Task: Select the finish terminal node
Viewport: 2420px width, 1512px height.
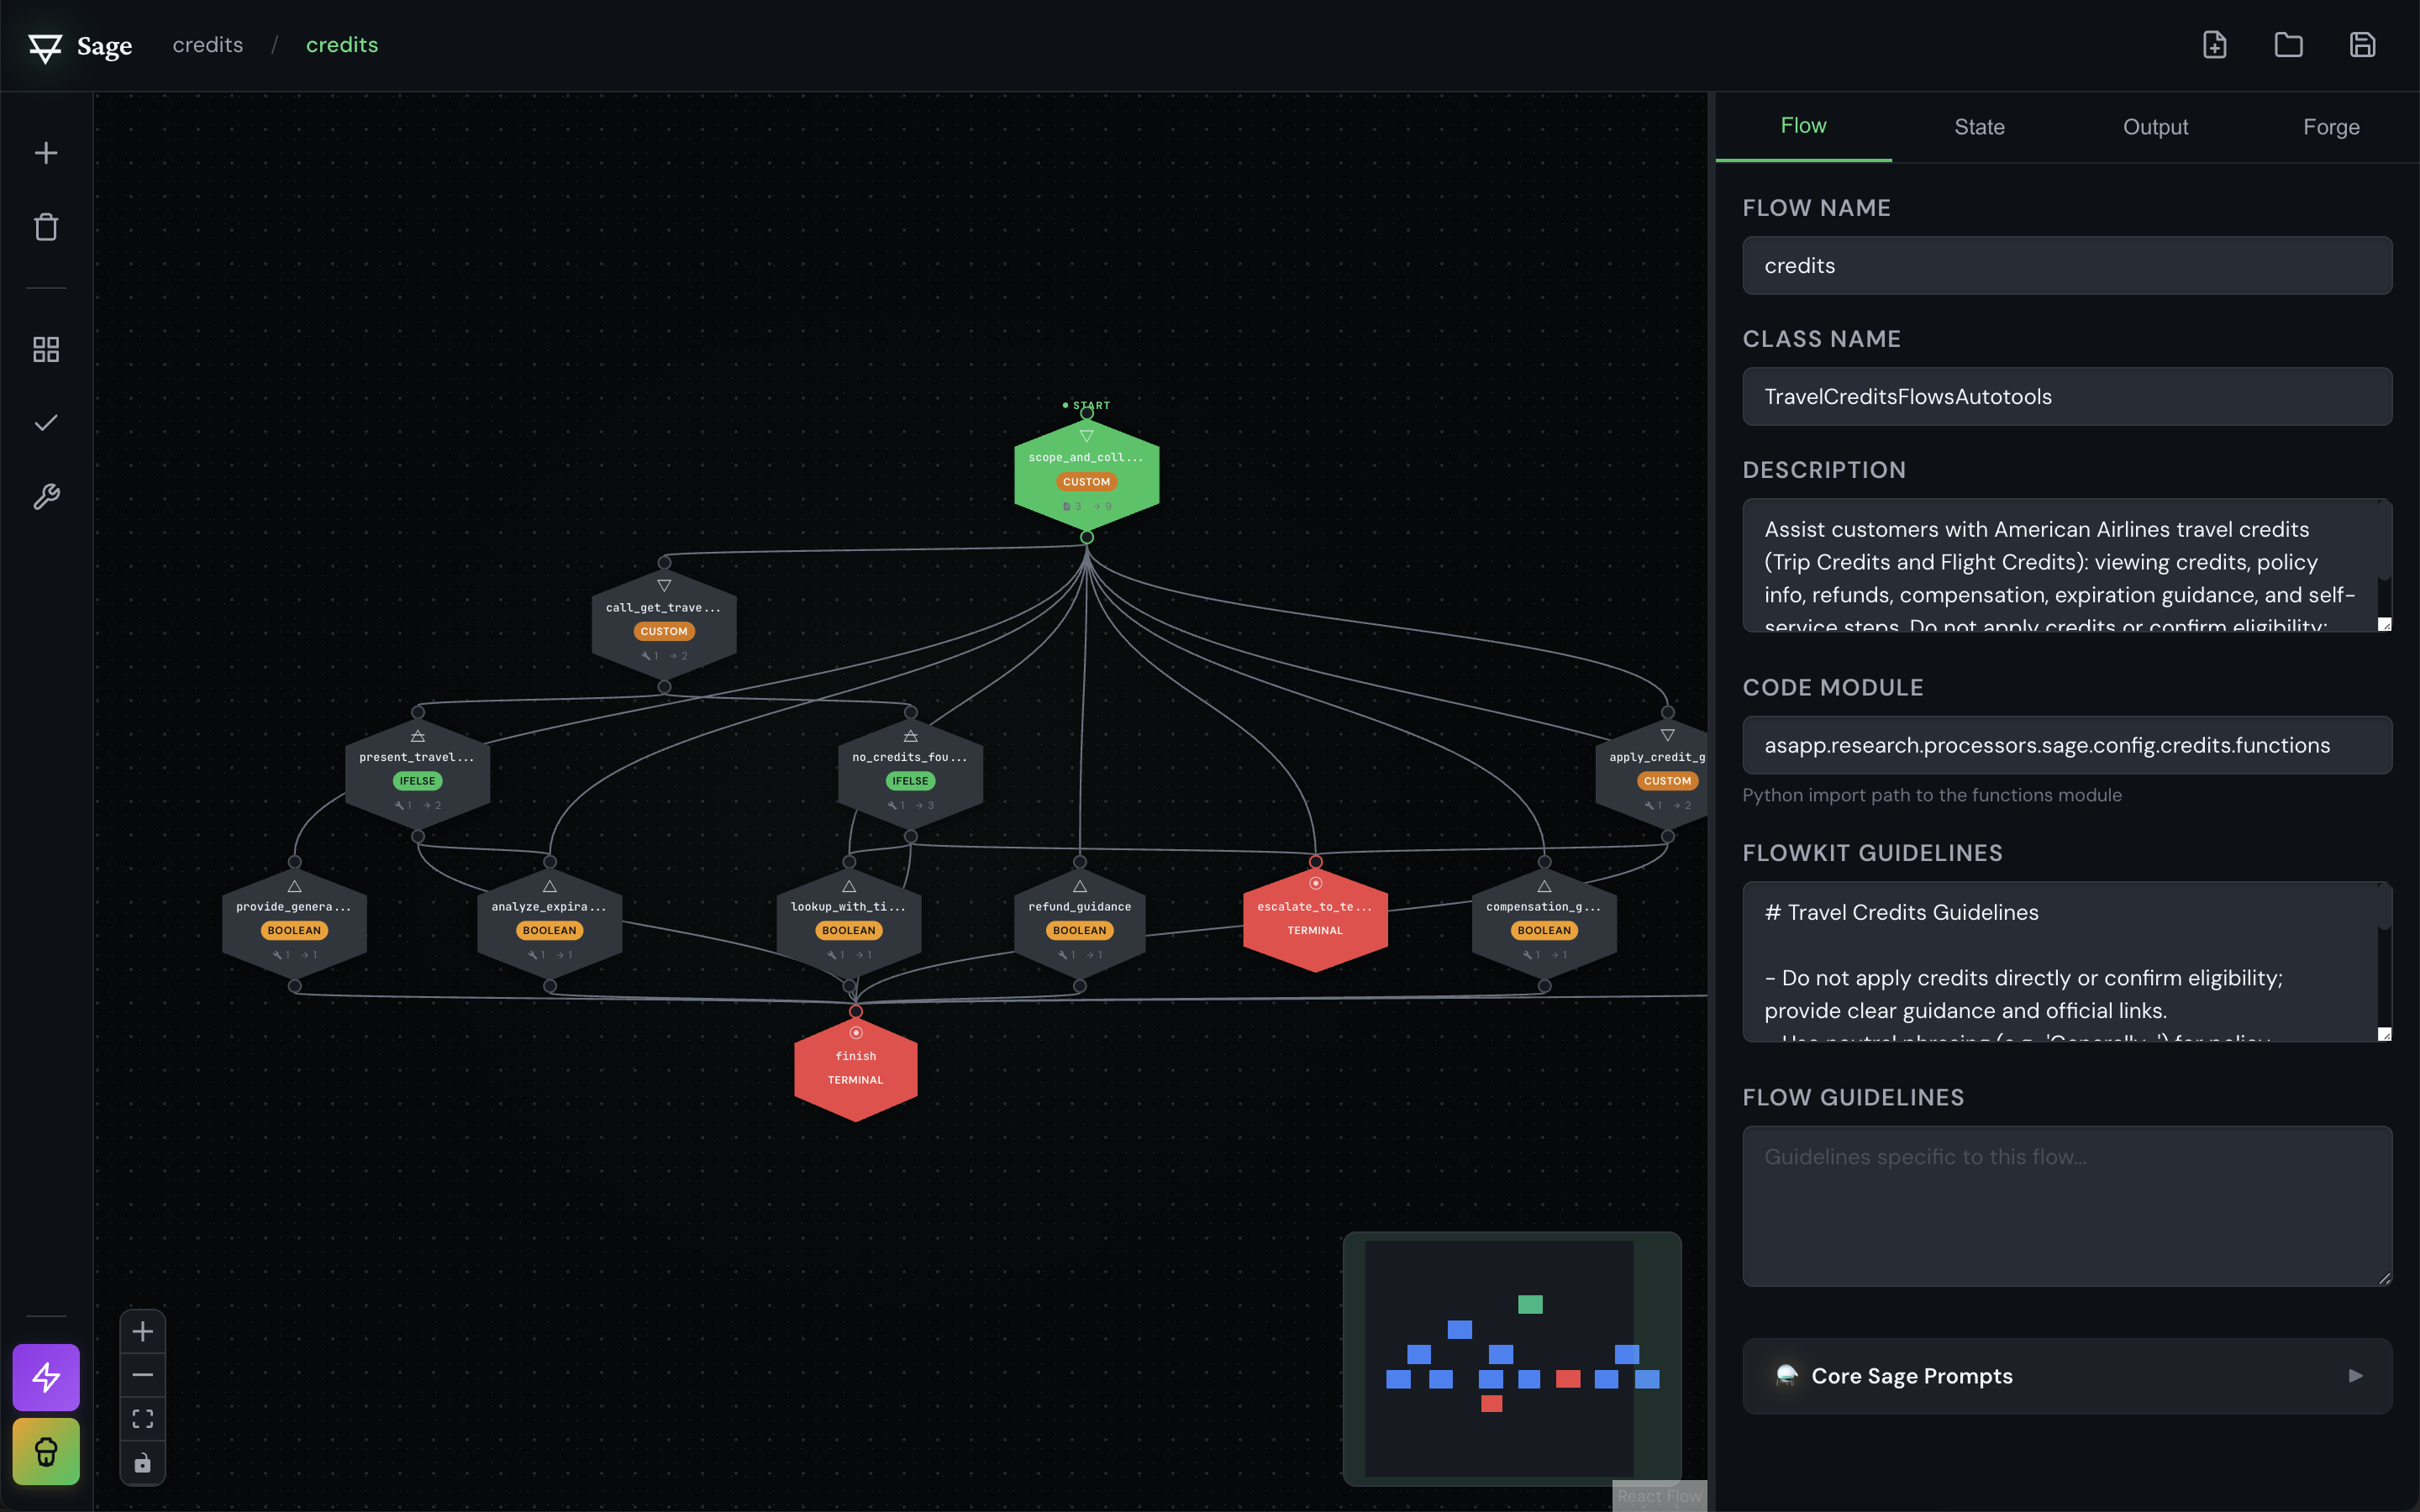Action: tap(855, 1069)
